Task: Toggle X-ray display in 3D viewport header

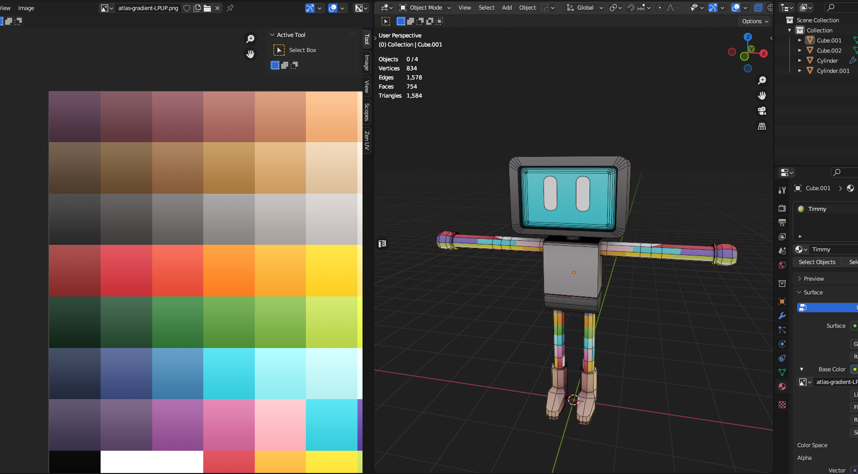Action: (758, 8)
